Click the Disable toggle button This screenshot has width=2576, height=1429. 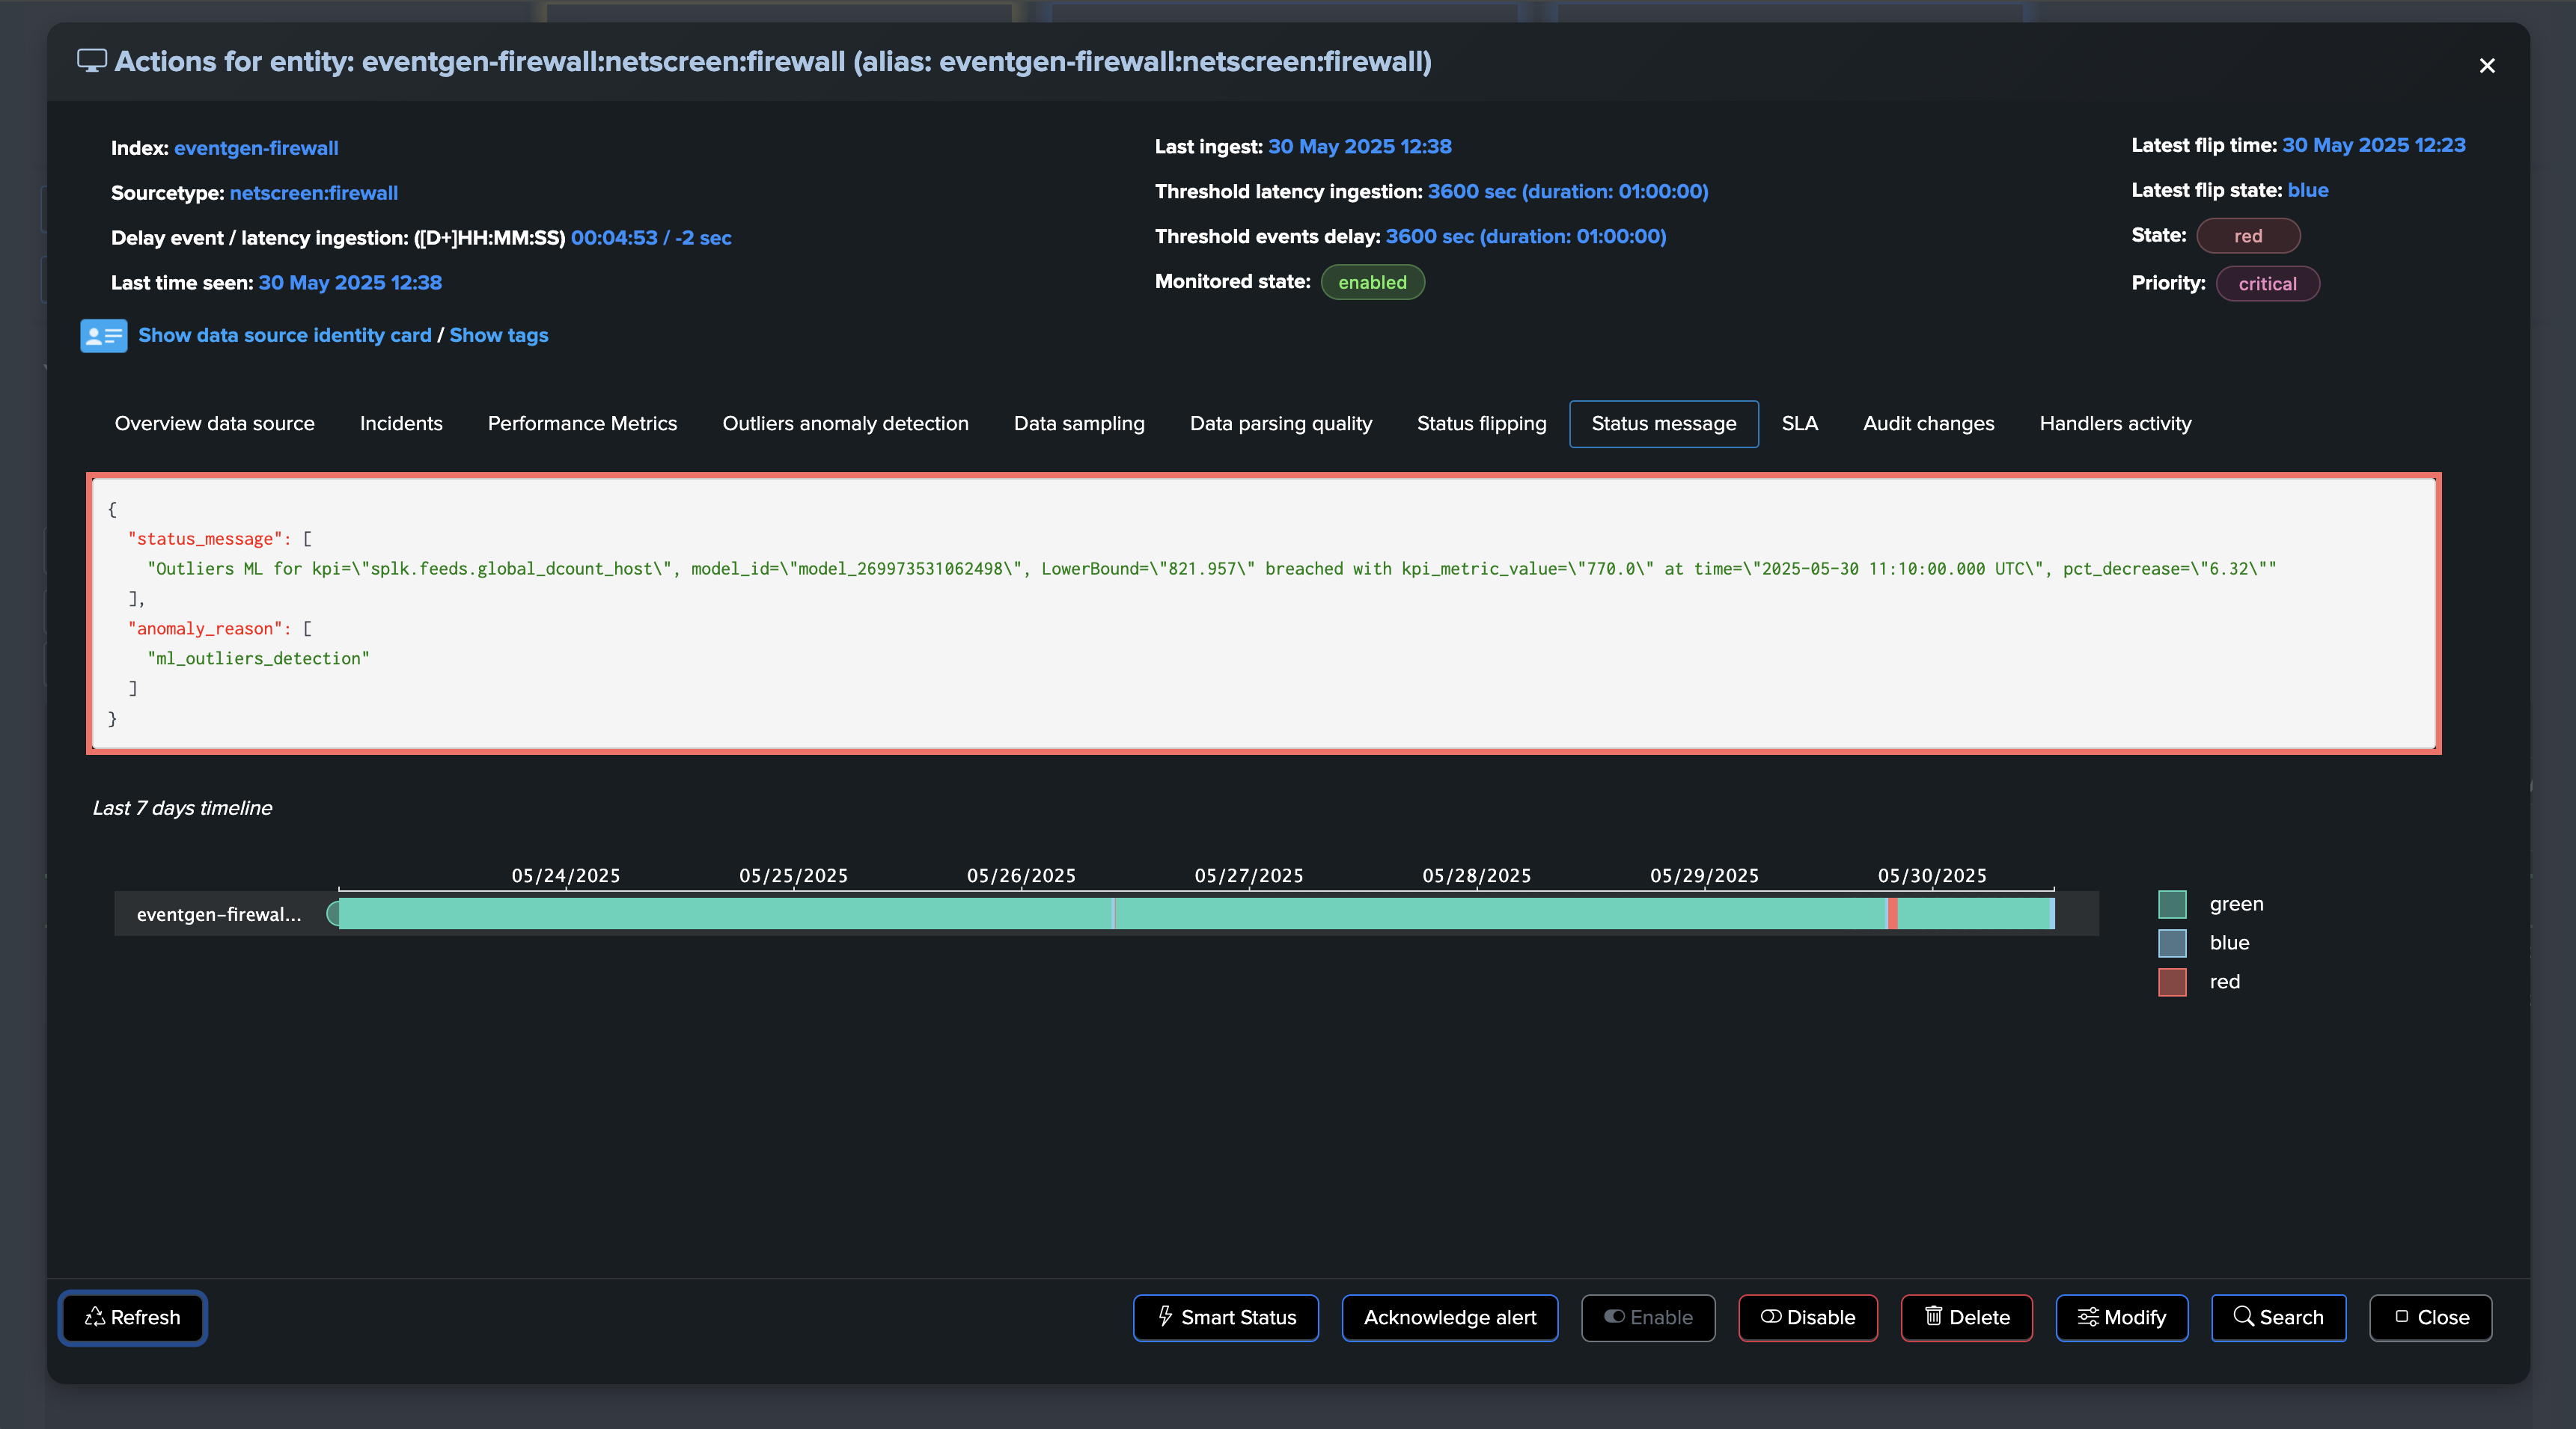[1807, 1317]
